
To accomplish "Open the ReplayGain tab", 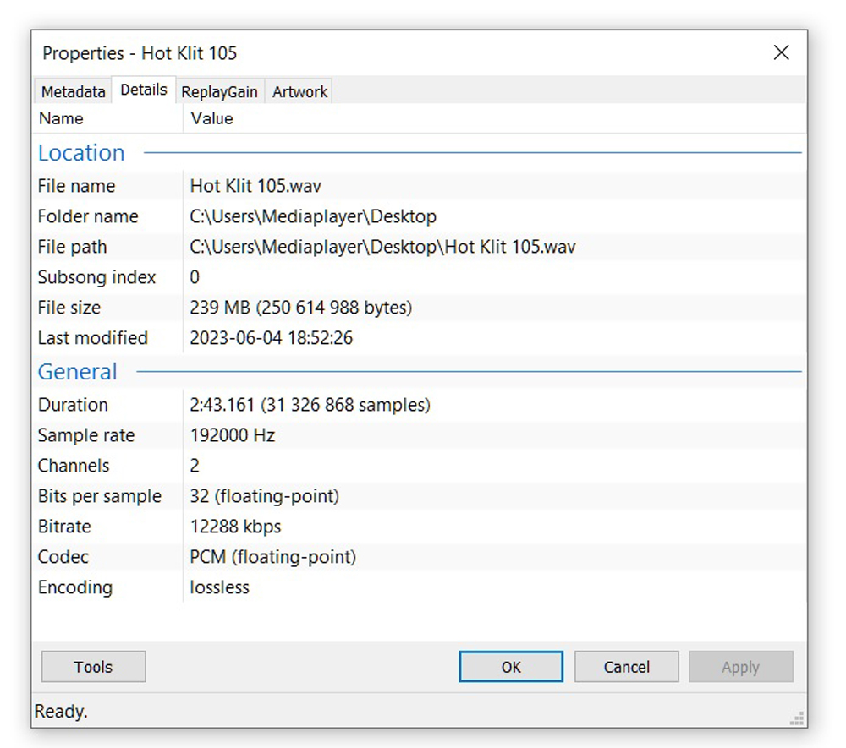I will [x=219, y=92].
